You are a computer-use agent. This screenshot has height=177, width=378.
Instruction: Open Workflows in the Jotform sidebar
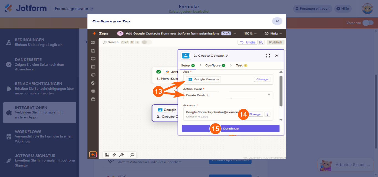point(39,136)
